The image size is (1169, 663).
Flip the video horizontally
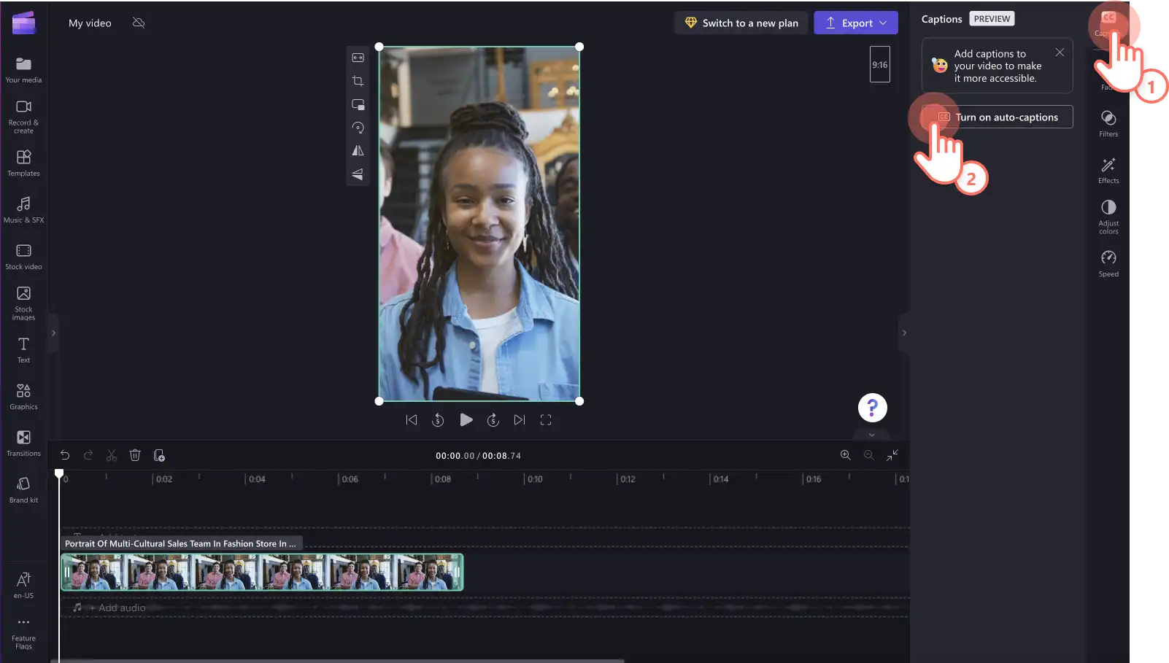click(358, 151)
